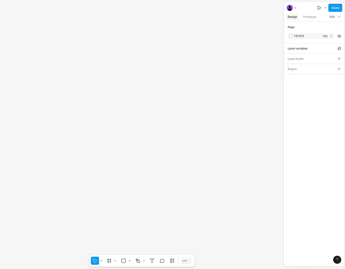
Task: Select the Text tool
Action: [x=152, y=261]
